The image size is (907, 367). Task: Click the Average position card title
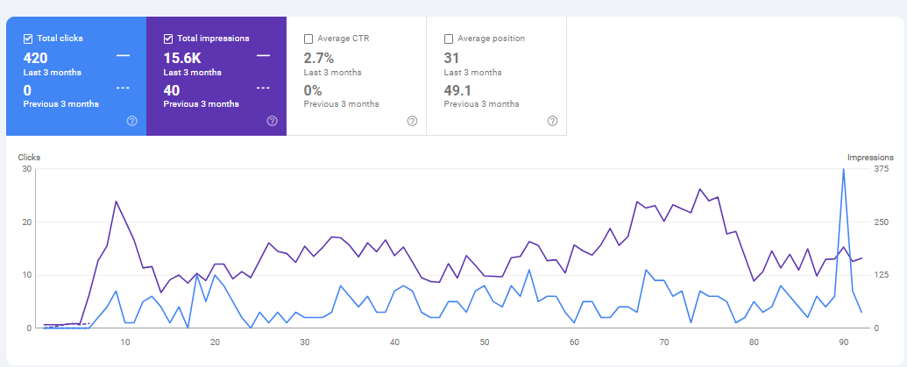(491, 39)
